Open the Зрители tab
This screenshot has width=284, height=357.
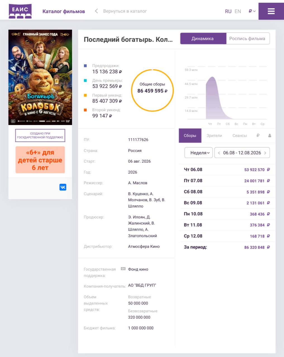(x=214, y=136)
